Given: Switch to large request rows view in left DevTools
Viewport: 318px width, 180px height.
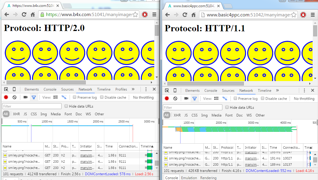Looking at the screenshot, I should [x=56, y=97].
